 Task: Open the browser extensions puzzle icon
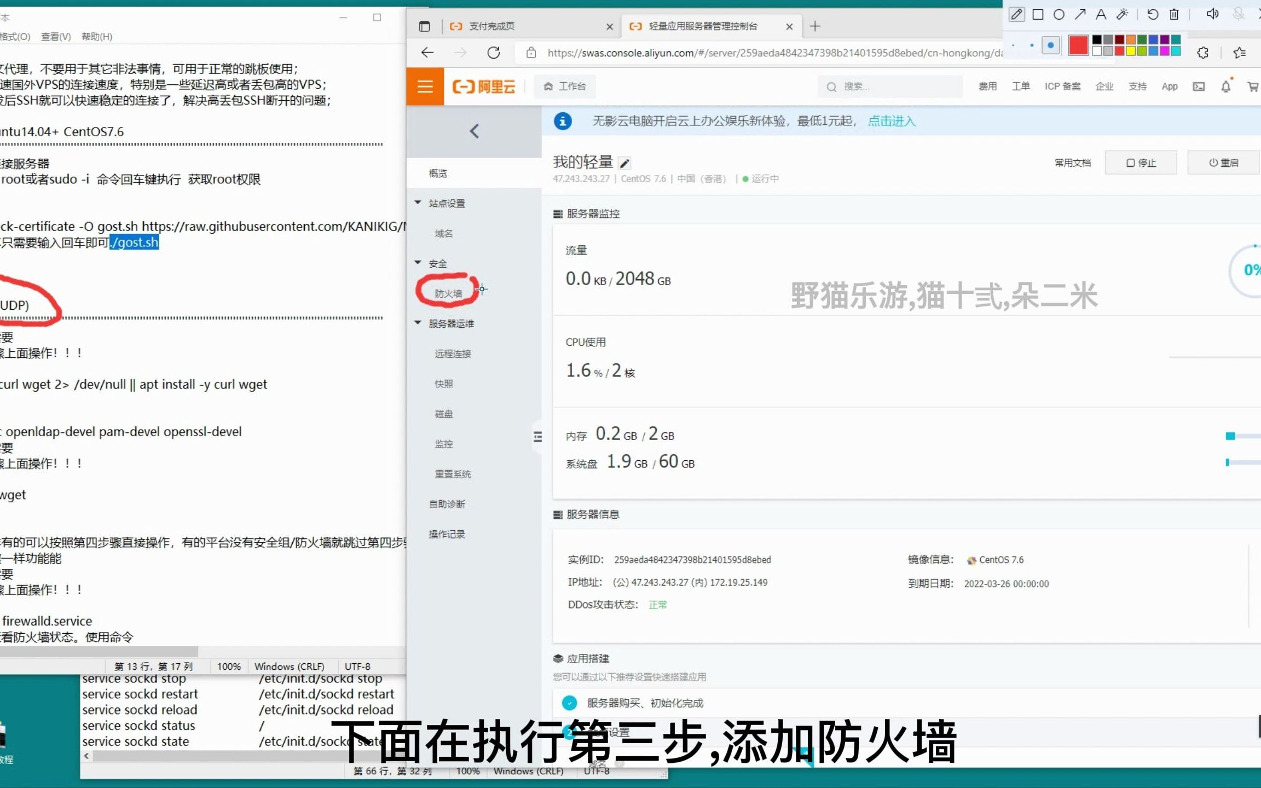pyautogui.click(x=1203, y=53)
